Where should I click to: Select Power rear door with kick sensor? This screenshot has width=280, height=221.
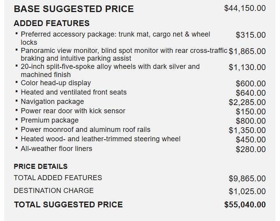click(x=73, y=111)
